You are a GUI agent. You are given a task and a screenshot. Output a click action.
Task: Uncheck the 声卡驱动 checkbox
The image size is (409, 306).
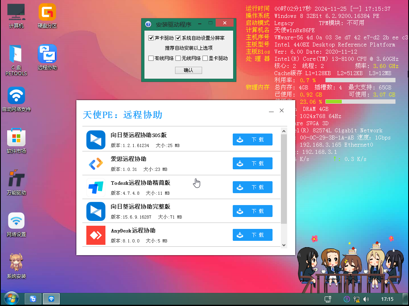(x=151, y=38)
